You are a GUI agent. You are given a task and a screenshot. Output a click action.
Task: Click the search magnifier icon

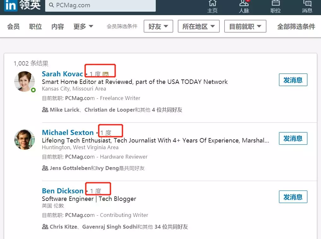tap(51, 5)
